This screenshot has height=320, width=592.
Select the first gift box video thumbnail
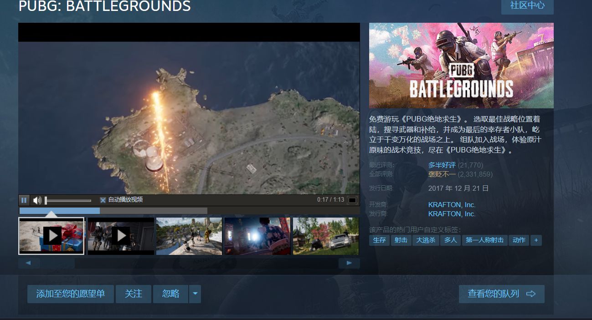(51, 236)
